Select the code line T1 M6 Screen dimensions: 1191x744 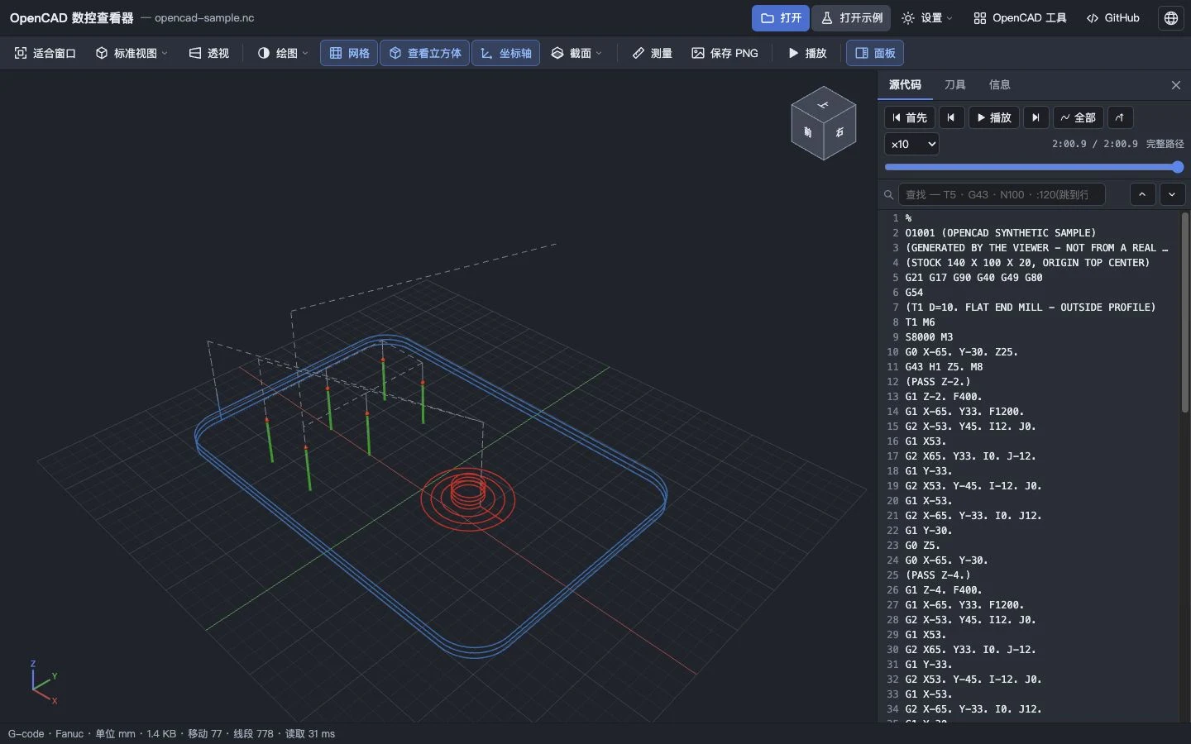coord(920,322)
